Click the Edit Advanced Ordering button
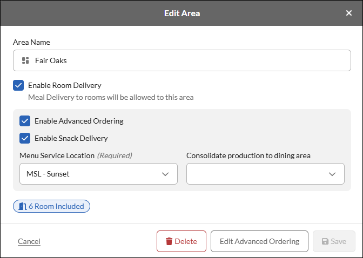Screen dimensions: 363x258 [x=259, y=241]
